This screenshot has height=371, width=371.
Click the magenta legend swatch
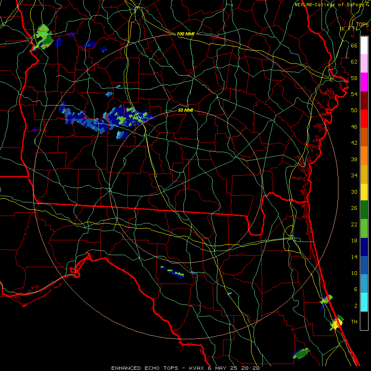(364, 82)
